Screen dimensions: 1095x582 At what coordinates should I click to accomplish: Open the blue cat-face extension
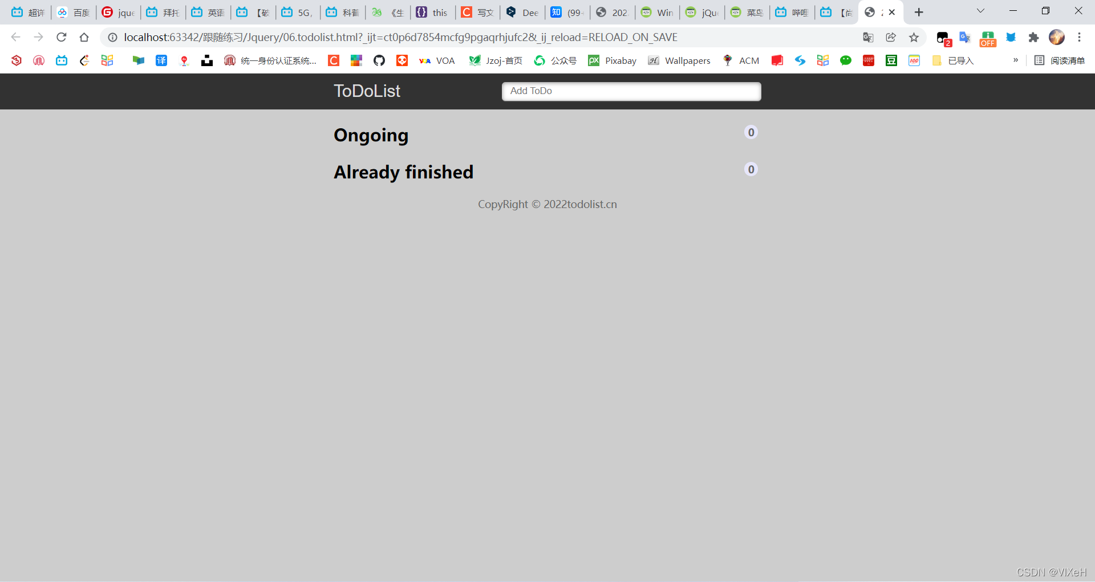click(1011, 37)
